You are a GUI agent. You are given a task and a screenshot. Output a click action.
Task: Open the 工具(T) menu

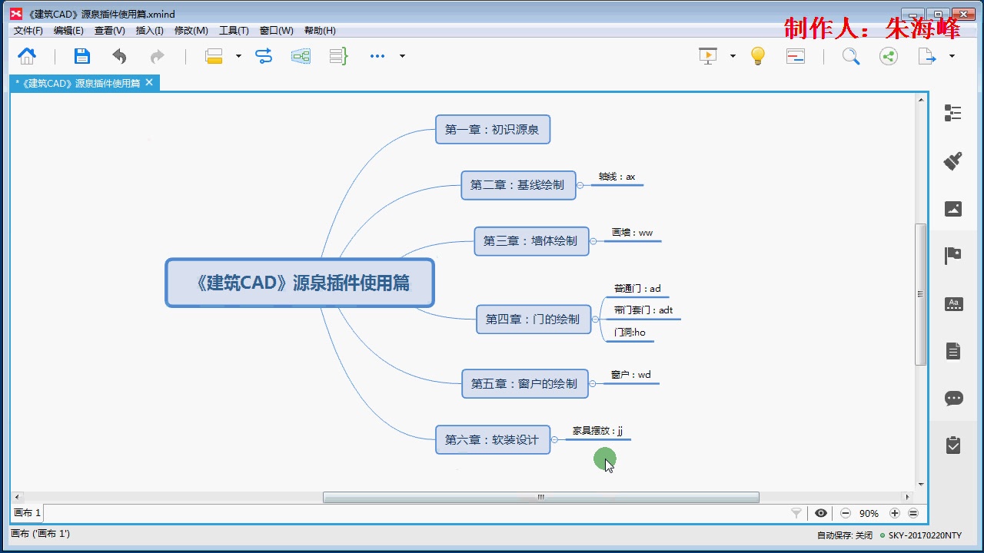pos(234,31)
